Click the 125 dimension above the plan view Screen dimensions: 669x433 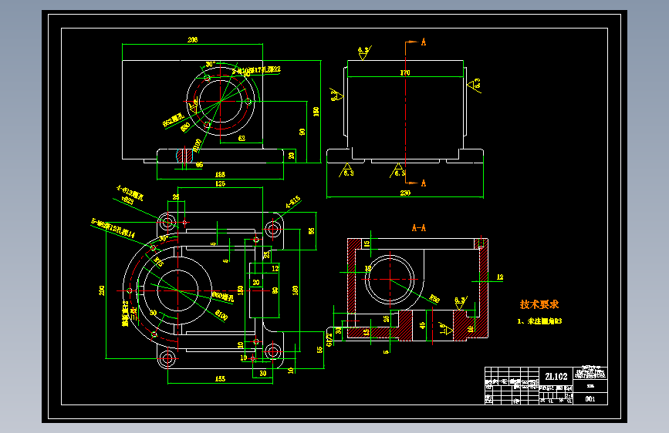coord(220,183)
